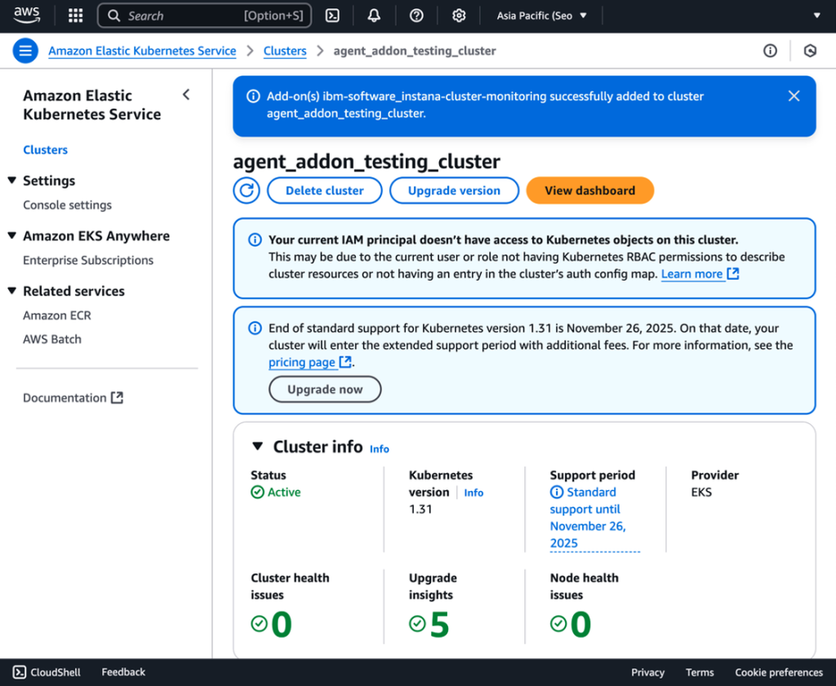Open the pricing page link
Viewport: 836px width, 686px height.
tap(309, 362)
